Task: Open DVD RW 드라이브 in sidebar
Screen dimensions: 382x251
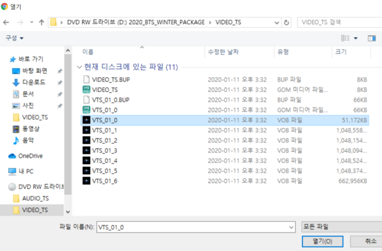Action: click(x=36, y=187)
